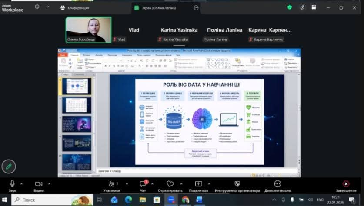Click the green annotation pencil button
364x206 pixels.
[x=8, y=166]
